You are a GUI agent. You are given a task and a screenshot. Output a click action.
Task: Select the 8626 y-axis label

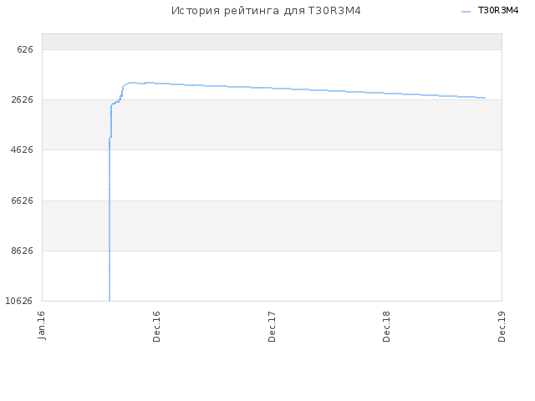(x=23, y=251)
